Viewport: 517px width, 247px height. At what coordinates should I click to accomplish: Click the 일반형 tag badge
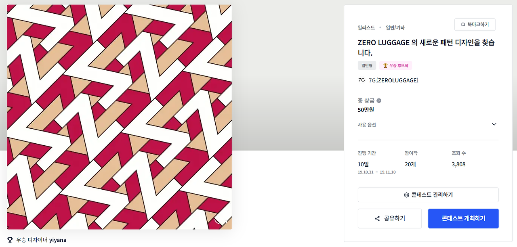pyautogui.click(x=367, y=65)
